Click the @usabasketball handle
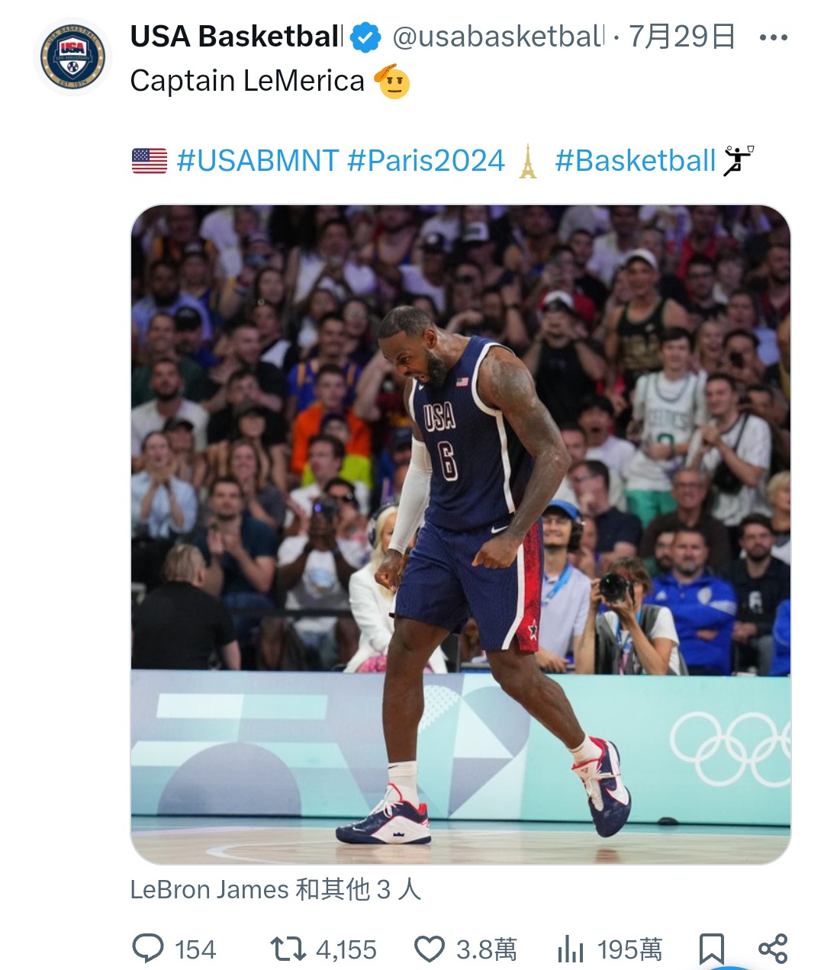This screenshot has width=824, height=970. [x=498, y=37]
